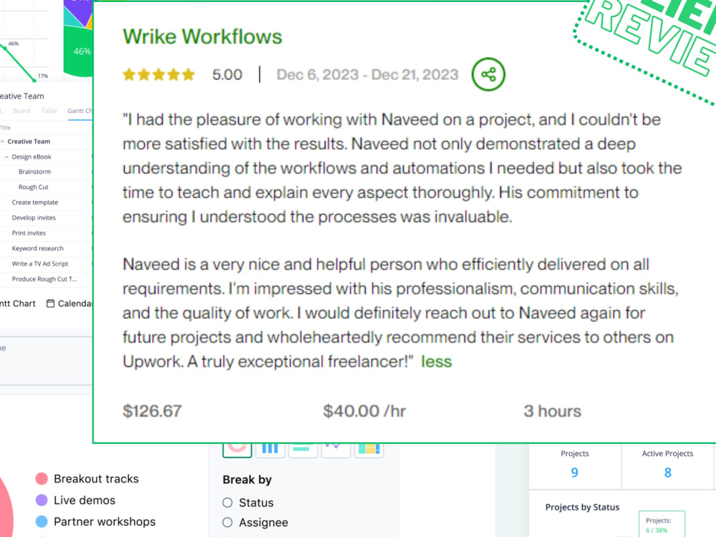Click the share icon on the review card
This screenshot has height=537, width=716.
(488, 74)
